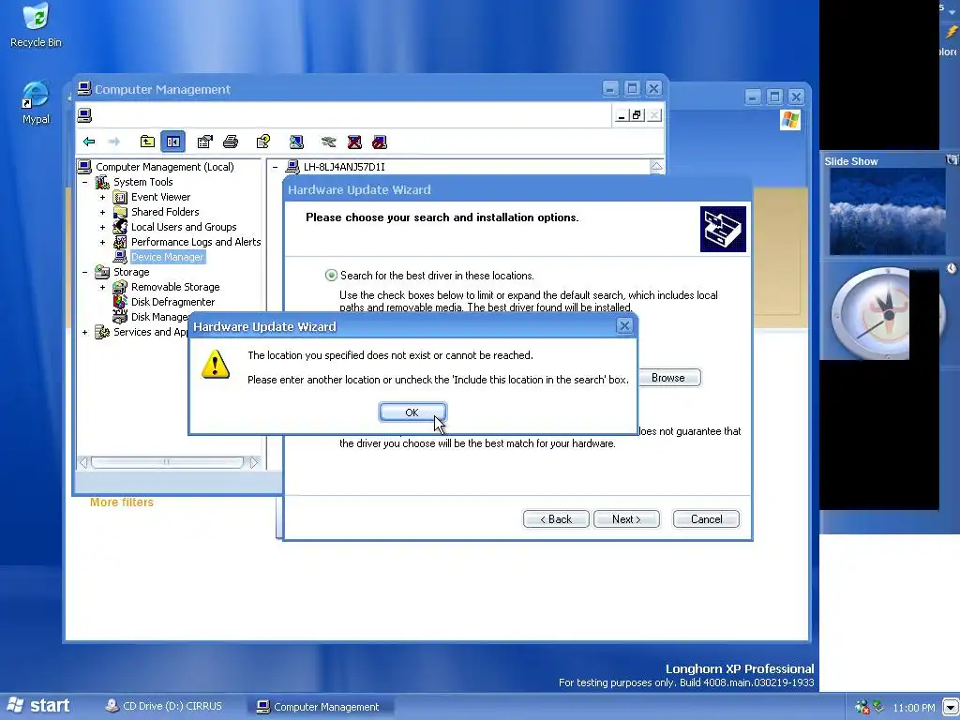Click the Slide Show camera icon in sidebar
The width and height of the screenshot is (960, 720).
952,160
